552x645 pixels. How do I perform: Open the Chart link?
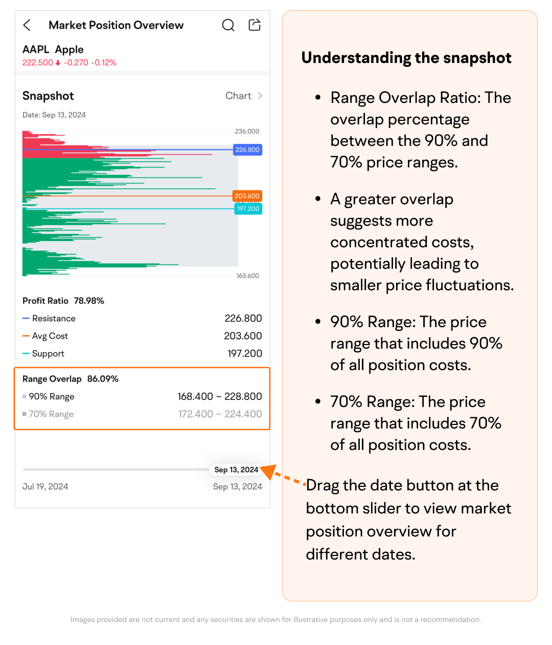(x=238, y=96)
